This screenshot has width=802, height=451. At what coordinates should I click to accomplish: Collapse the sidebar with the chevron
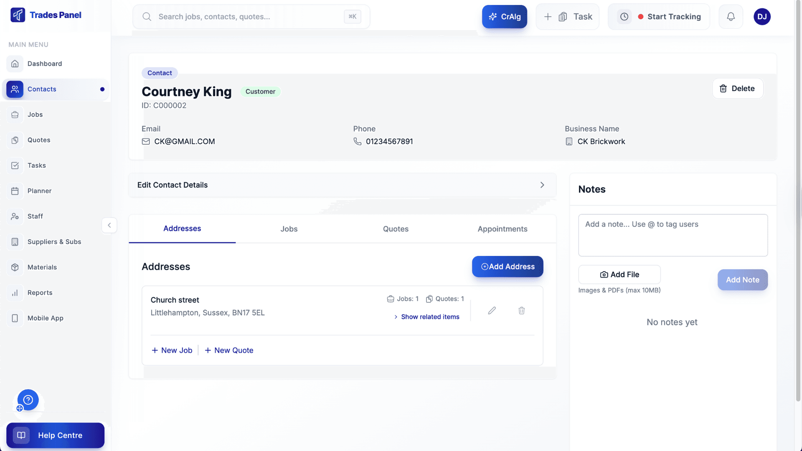pos(109,225)
